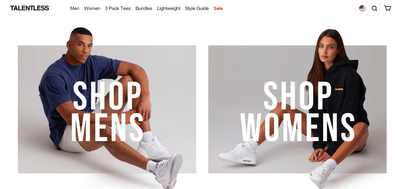
Task: Open the Women menu item
Action: pos(92,8)
